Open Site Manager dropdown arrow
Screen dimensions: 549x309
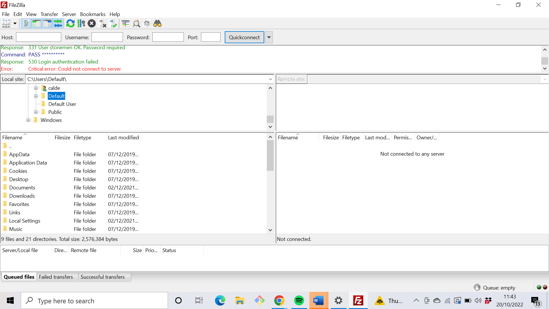(15, 23)
